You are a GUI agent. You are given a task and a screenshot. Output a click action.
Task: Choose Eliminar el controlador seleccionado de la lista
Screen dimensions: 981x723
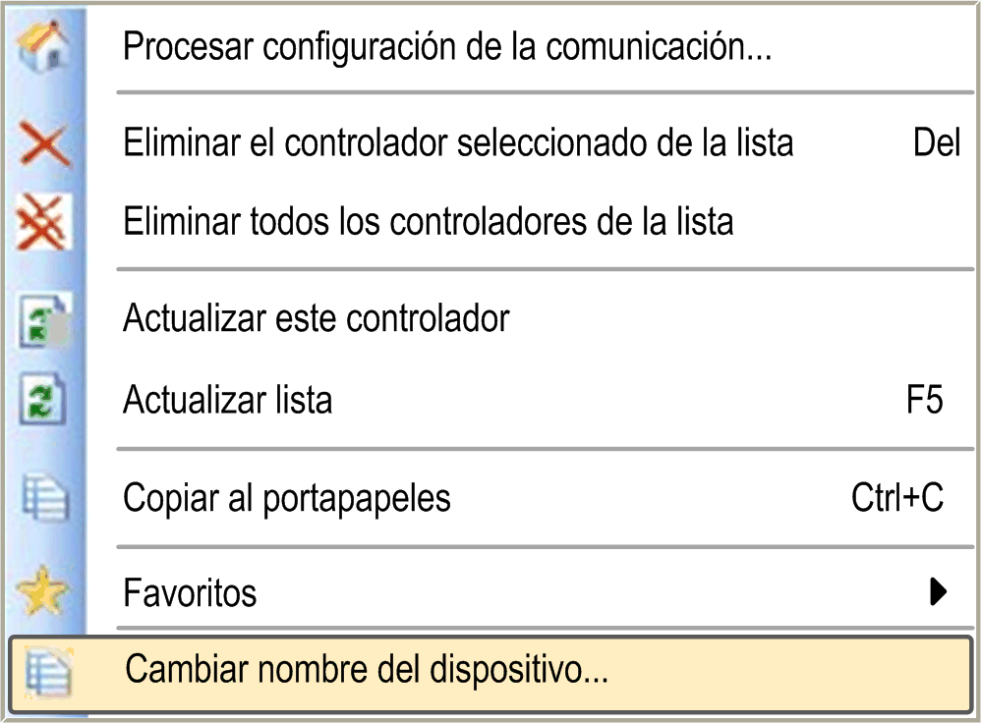[x=458, y=143]
